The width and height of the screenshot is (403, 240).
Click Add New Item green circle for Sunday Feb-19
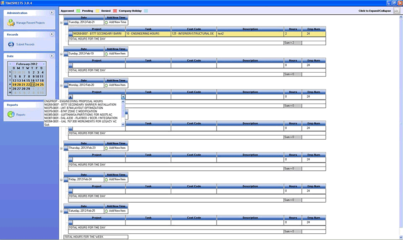tap(106, 54)
